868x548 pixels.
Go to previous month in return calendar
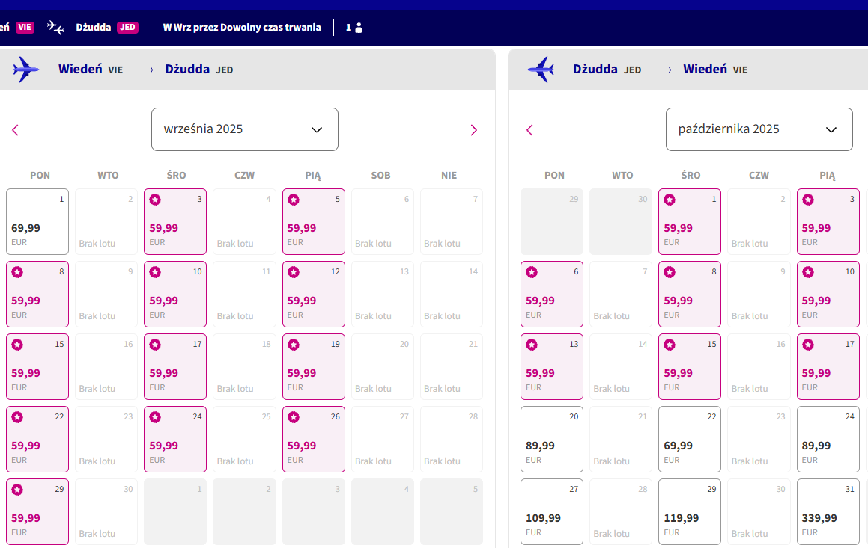(x=529, y=130)
